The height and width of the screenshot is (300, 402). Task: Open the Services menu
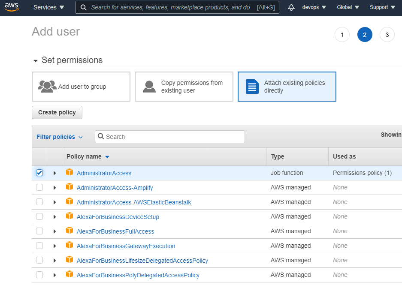point(48,7)
